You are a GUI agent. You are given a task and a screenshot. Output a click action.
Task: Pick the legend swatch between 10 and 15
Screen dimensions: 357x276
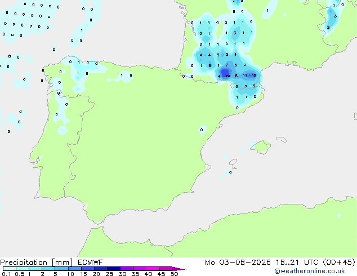74,269
